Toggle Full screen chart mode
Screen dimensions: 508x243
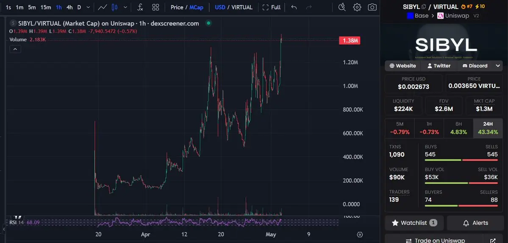272,7
